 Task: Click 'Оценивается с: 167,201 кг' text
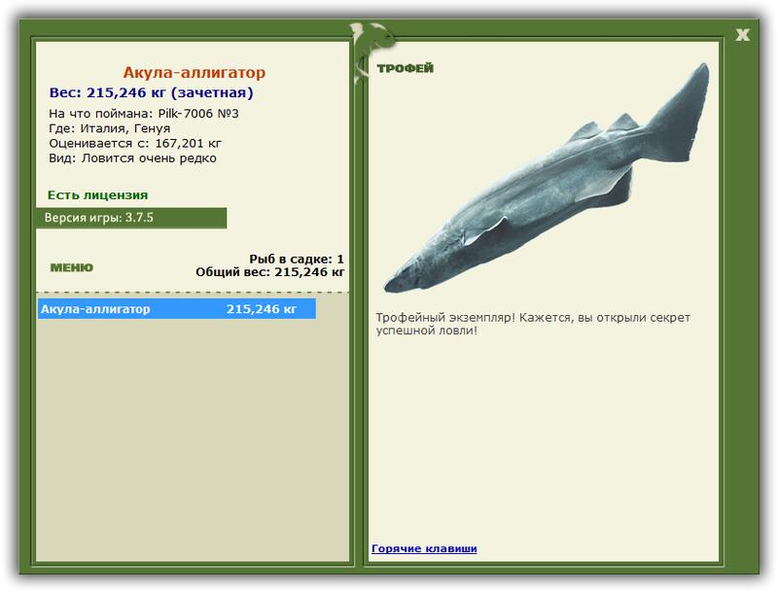coord(135,143)
